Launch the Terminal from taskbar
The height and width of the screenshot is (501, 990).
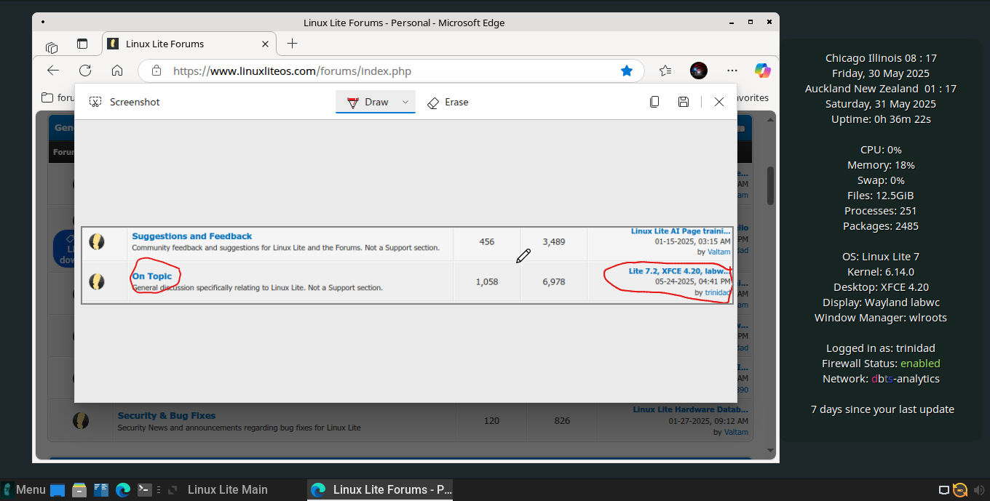tap(145, 490)
